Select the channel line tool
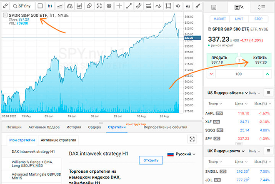 [139, 6]
